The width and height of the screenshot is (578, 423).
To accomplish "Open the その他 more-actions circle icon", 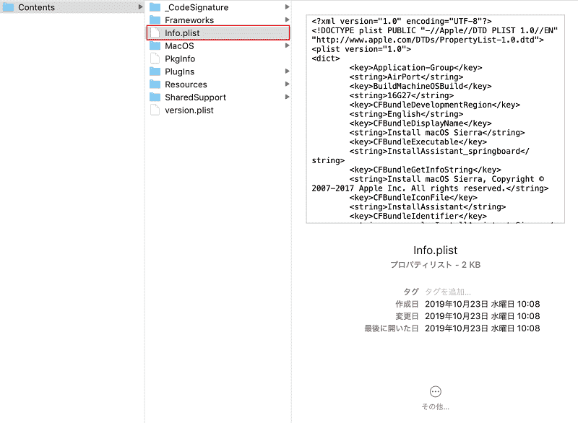I will point(436,391).
